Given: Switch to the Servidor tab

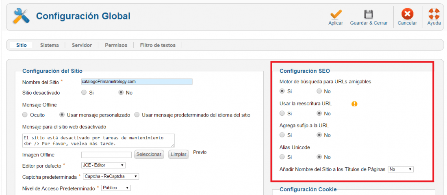Looking at the screenshot, I should click(82, 45).
